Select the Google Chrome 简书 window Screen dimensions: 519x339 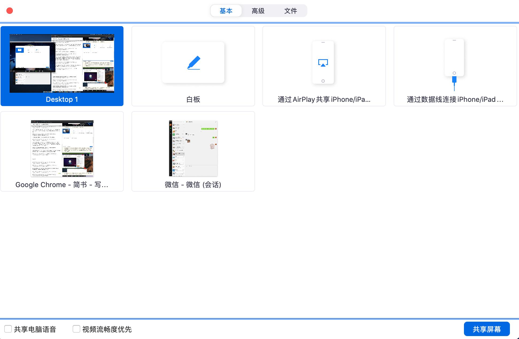62,151
